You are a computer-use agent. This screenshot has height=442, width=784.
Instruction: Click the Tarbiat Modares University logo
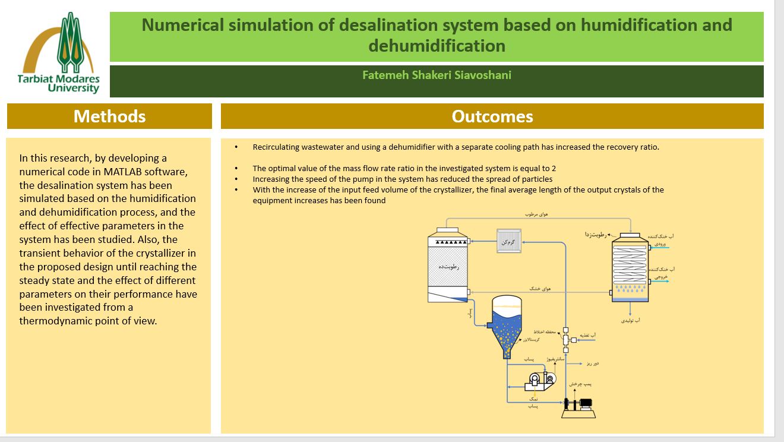pyautogui.click(x=58, y=53)
